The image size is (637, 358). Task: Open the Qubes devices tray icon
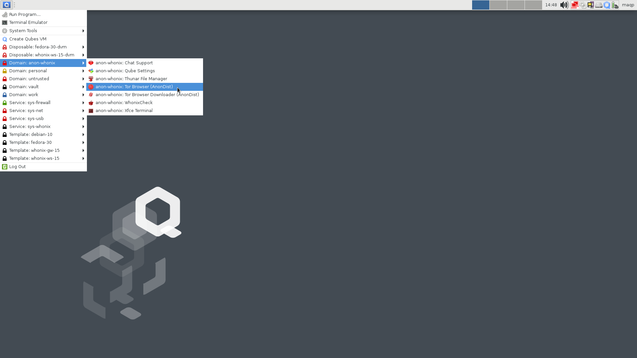591,5
